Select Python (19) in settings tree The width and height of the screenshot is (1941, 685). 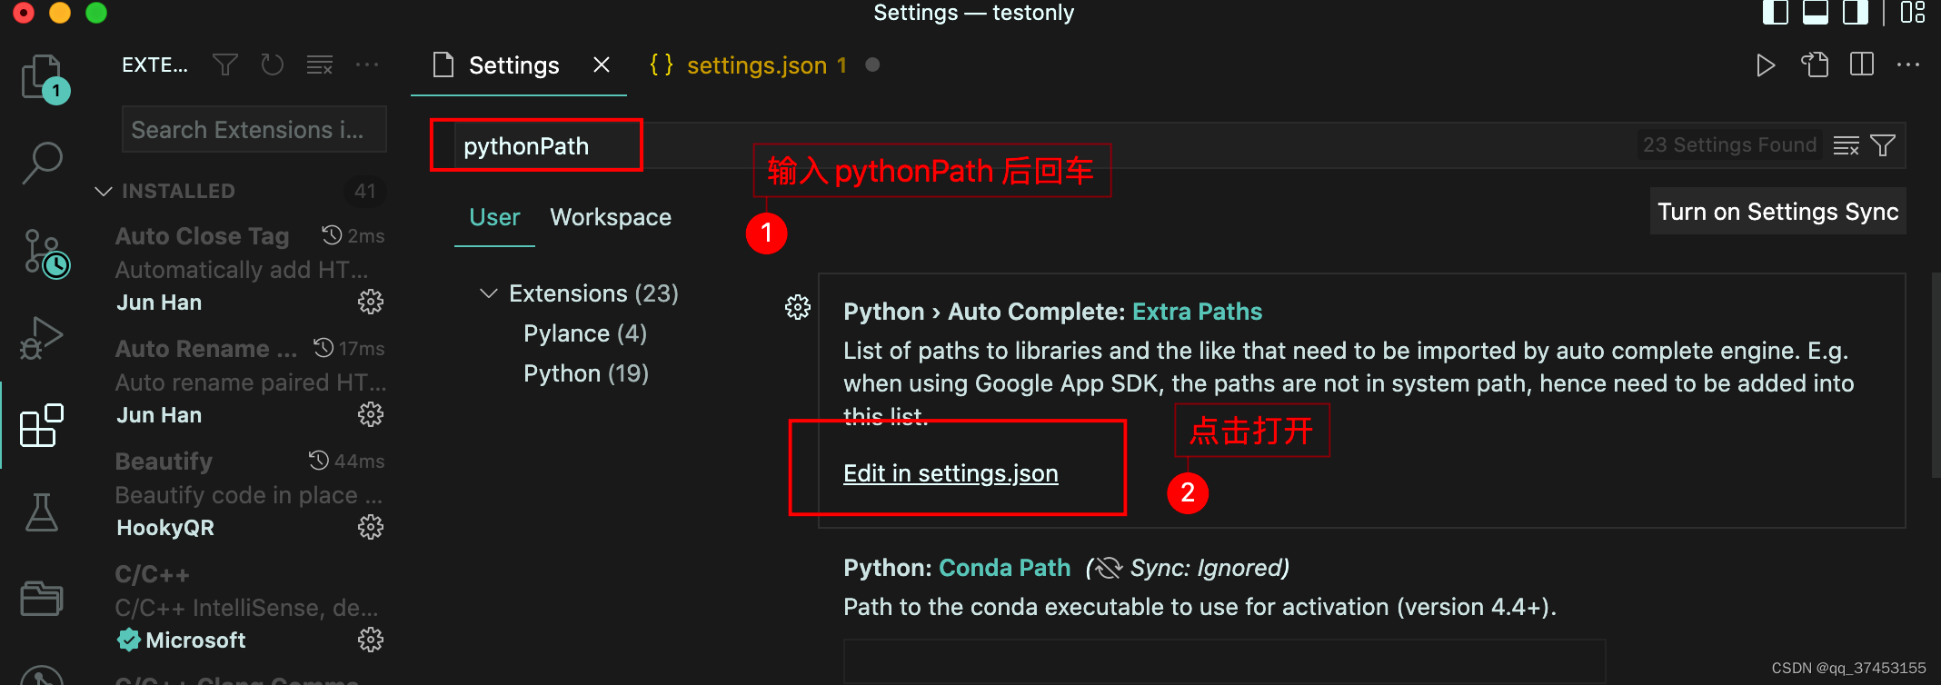click(x=586, y=373)
